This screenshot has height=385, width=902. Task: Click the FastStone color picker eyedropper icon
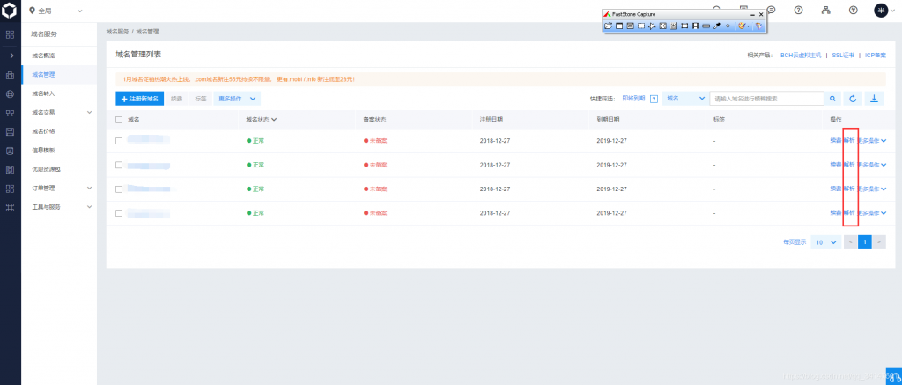coord(717,26)
